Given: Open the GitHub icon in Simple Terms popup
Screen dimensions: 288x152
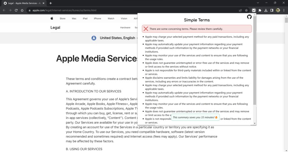Looking at the screenshot, I should tap(249, 17).
